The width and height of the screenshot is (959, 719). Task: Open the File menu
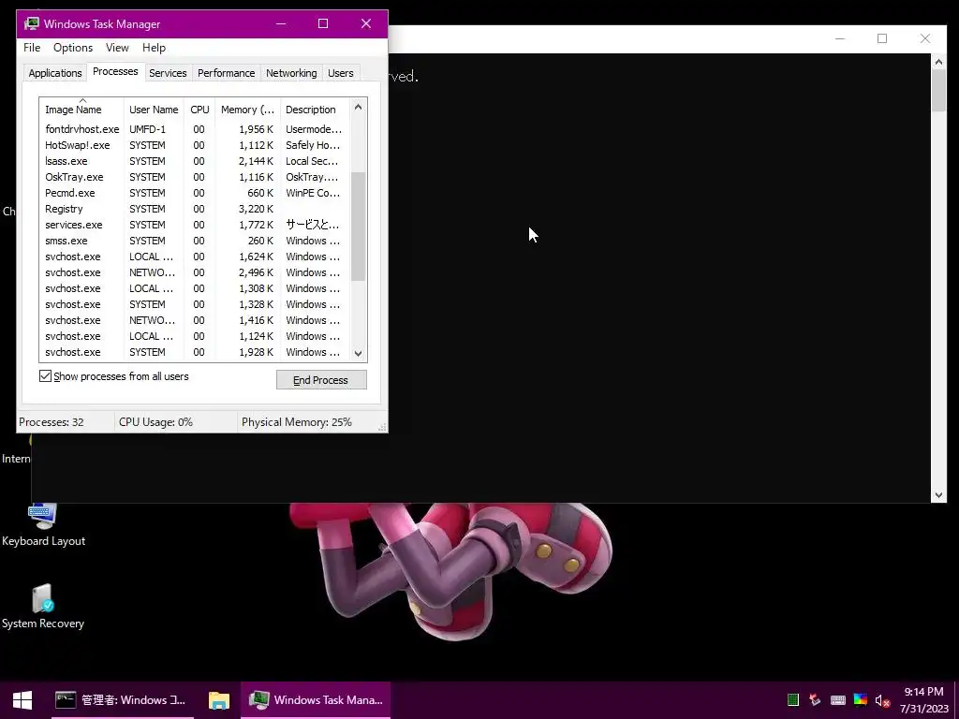32,48
